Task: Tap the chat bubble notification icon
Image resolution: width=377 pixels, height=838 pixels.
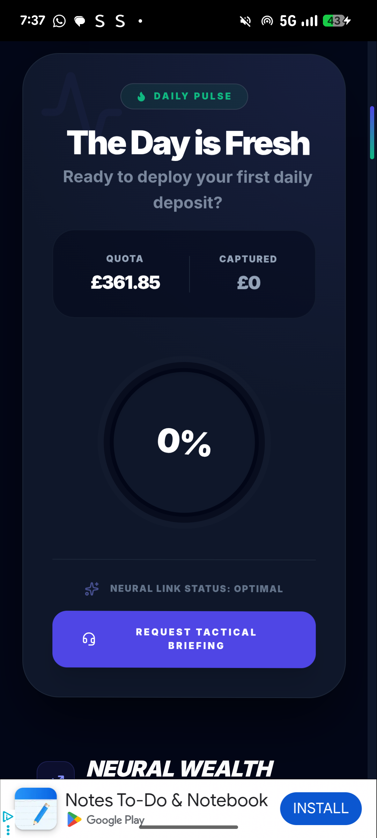Action: (80, 21)
